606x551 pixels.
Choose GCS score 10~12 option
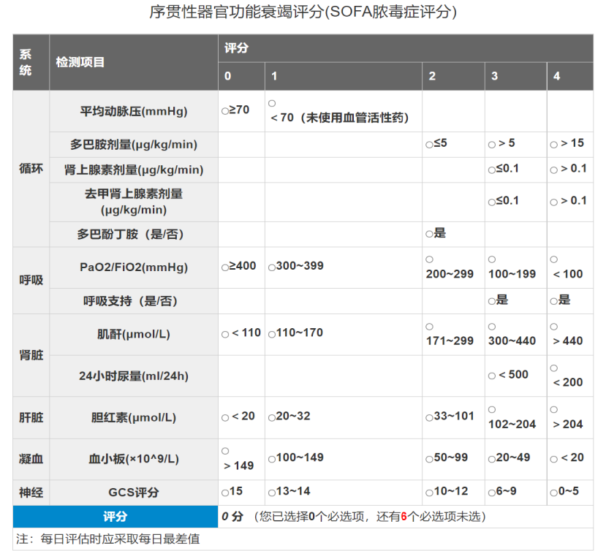[429, 493]
